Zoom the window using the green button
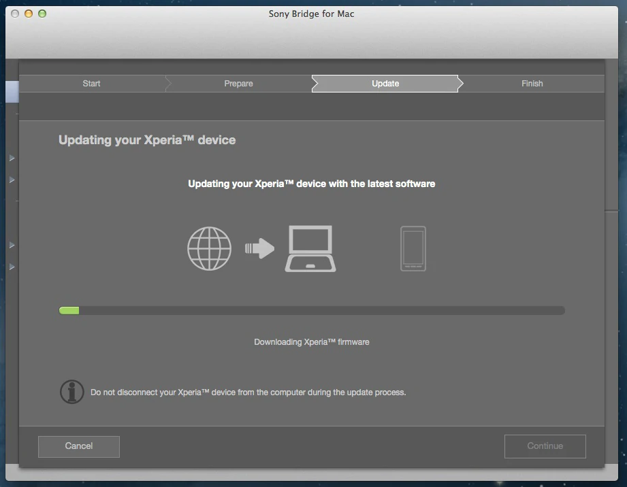 pyautogui.click(x=42, y=14)
